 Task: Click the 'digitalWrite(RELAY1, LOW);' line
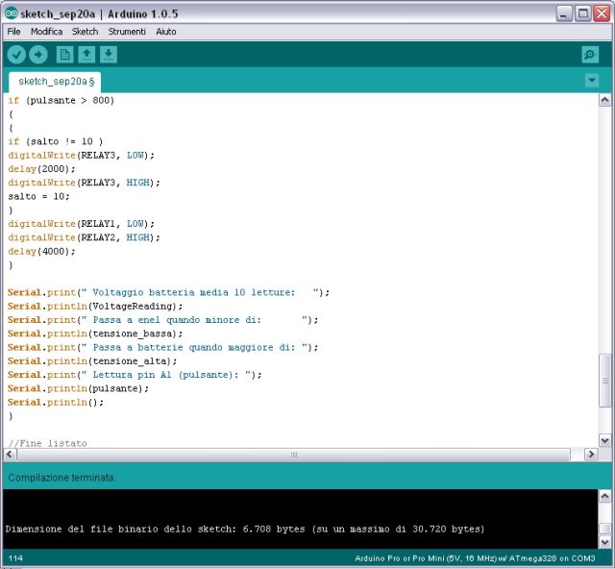tap(81, 224)
